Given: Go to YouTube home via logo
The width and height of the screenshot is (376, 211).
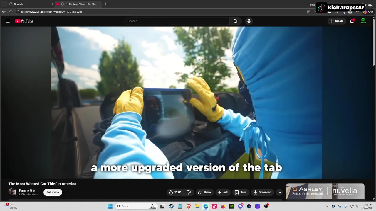Looking at the screenshot, I should [24, 21].
